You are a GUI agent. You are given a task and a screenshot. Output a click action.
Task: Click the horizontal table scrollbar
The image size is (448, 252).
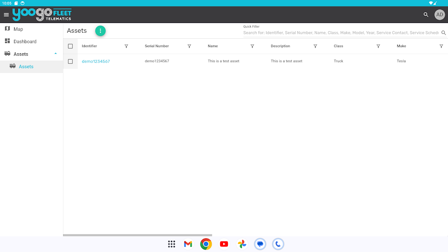click(x=138, y=235)
